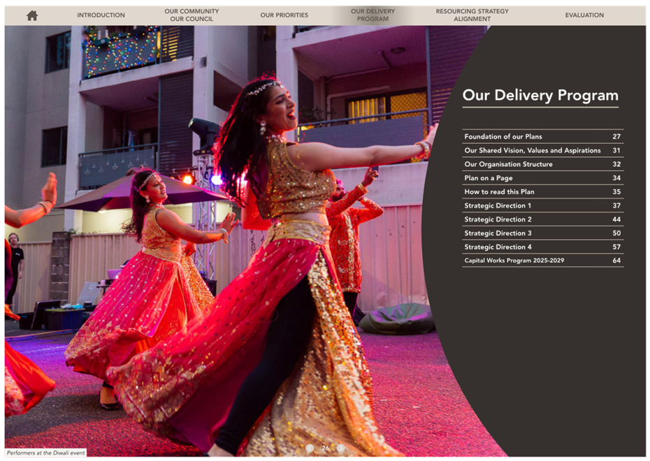
Task: Click the page number 26 indicator
Action: tap(326, 448)
